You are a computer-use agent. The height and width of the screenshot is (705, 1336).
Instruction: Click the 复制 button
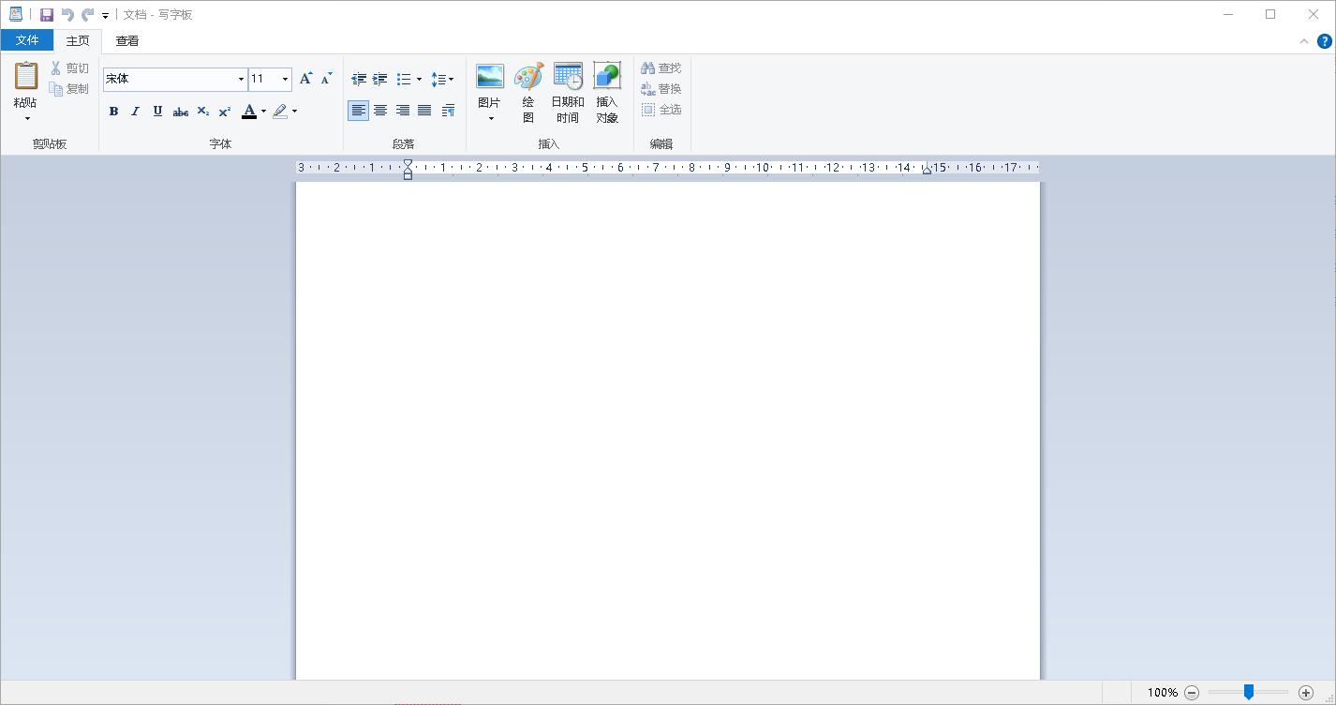(x=70, y=89)
